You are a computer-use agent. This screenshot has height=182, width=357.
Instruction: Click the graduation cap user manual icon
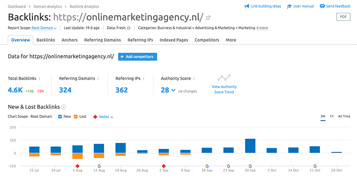tap(289, 6)
